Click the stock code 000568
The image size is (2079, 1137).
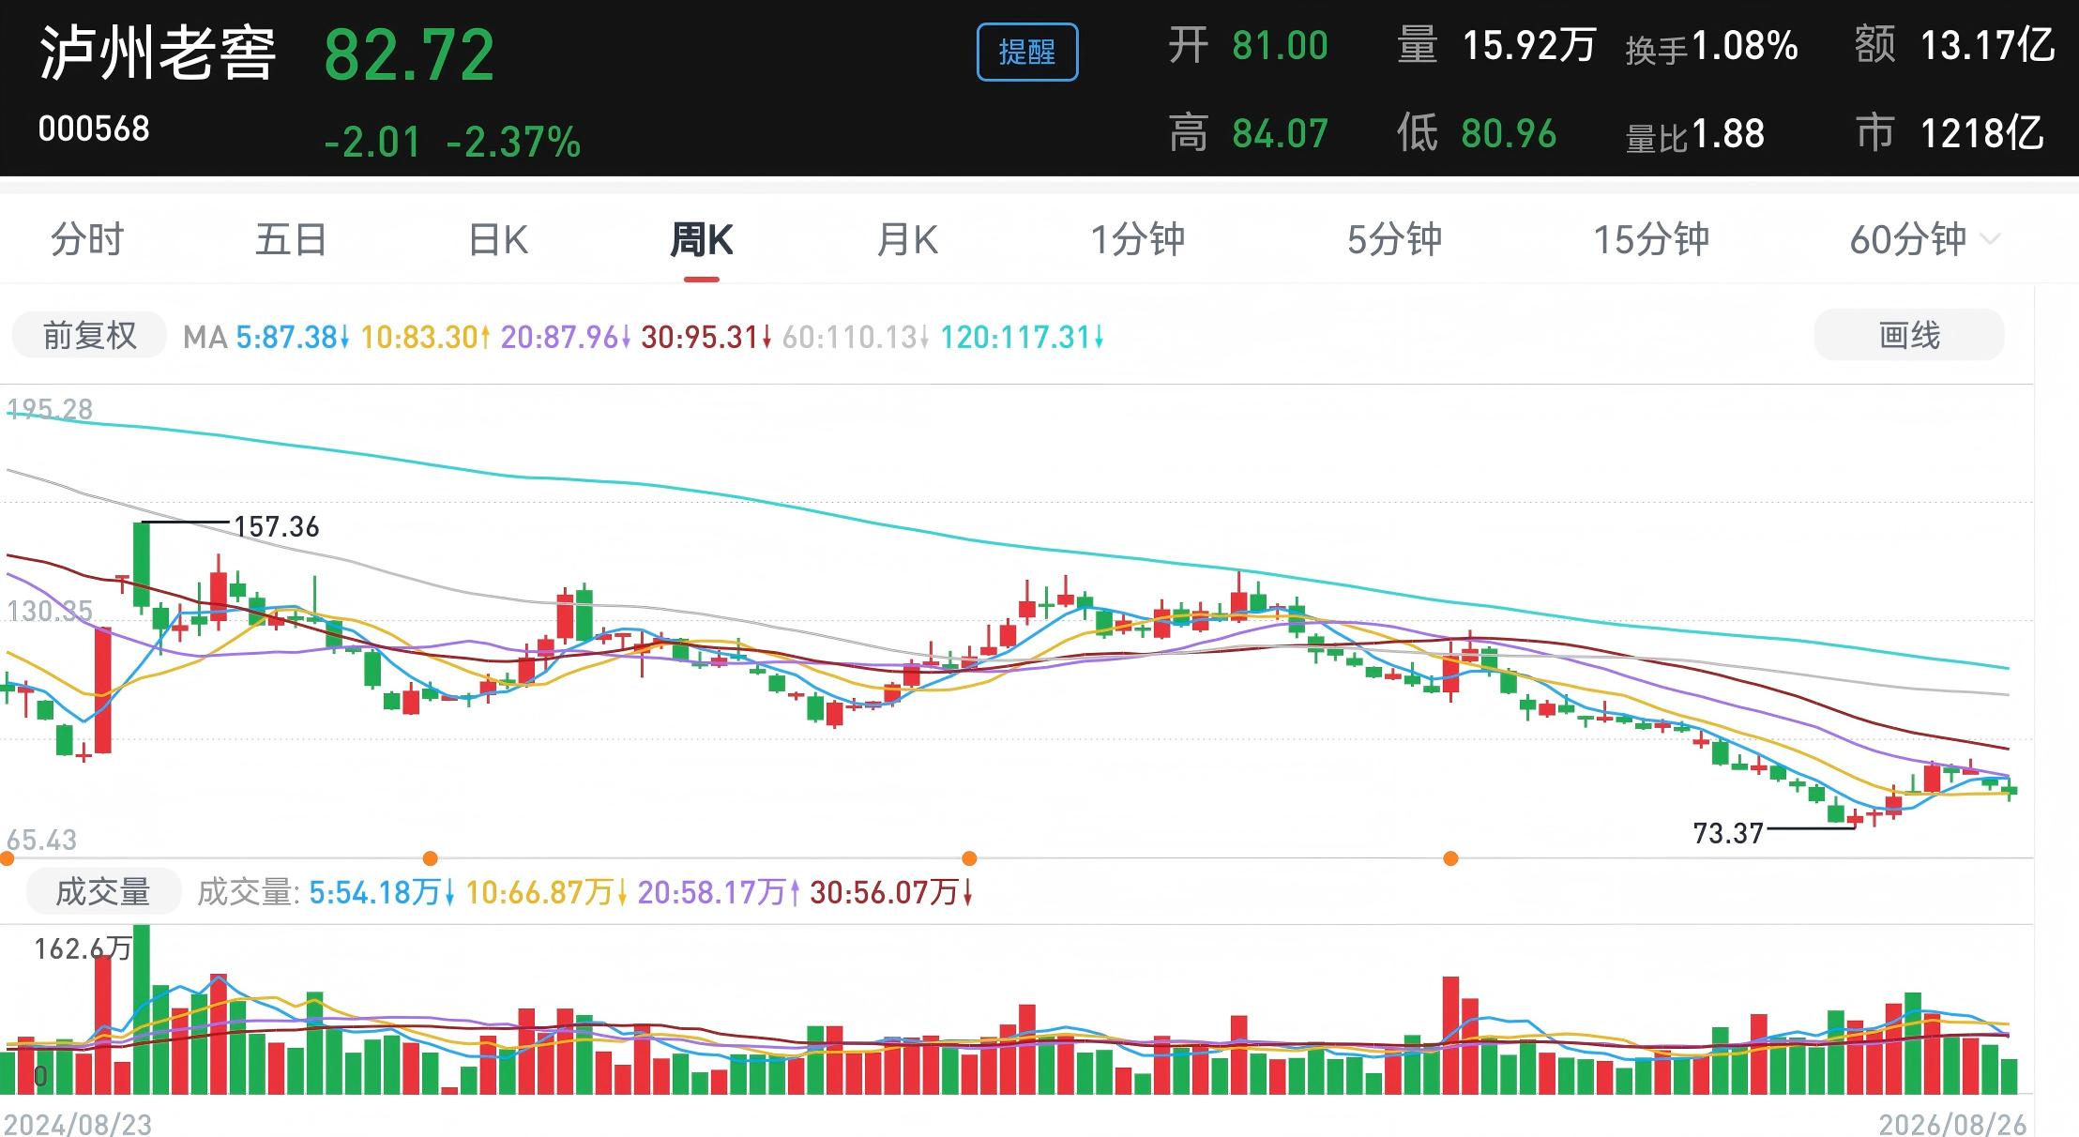(94, 129)
